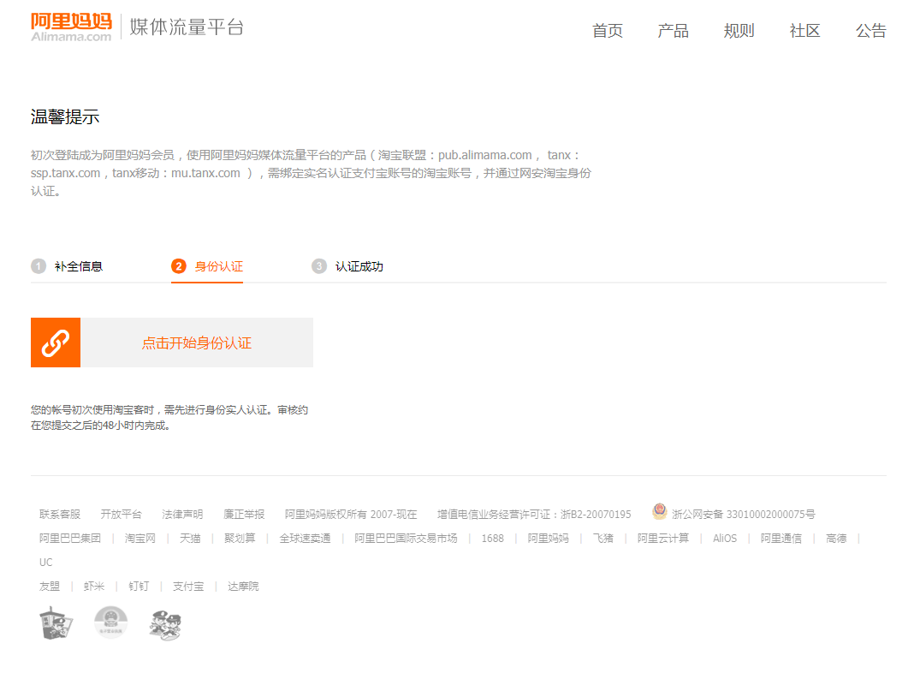The width and height of the screenshot is (920, 697).
Task: Visit 高德 footer link
Action: click(836, 539)
